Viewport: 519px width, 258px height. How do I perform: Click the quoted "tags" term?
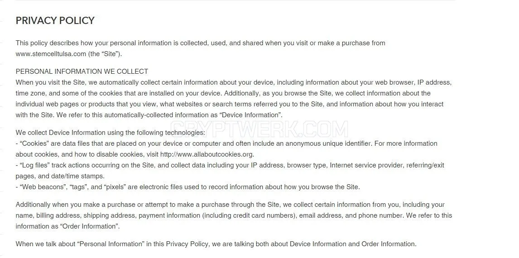[x=78, y=187]
